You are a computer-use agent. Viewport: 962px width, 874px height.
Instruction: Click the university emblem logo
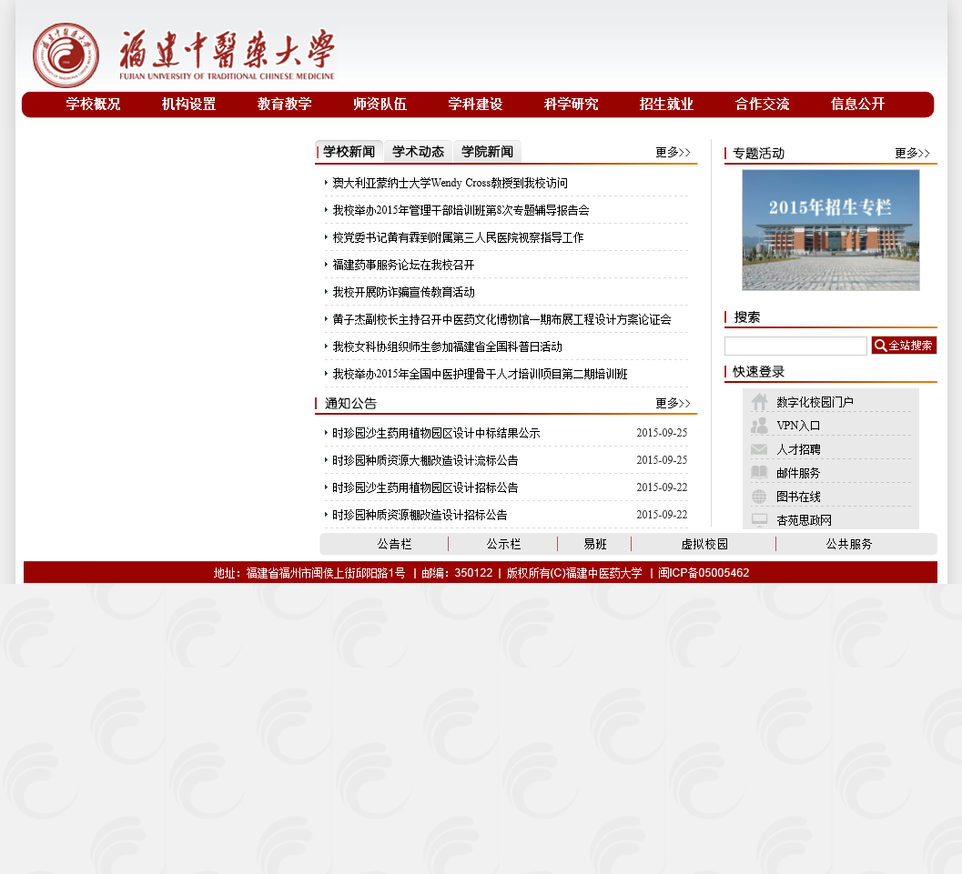(66, 55)
